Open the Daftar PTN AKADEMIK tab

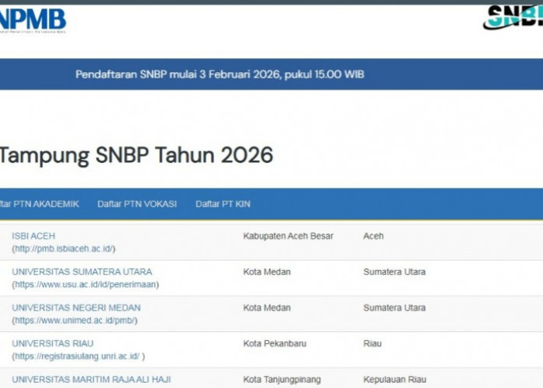click(x=39, y=204)
